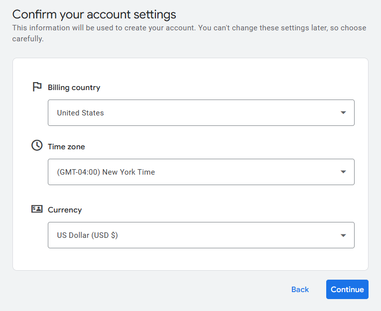Viewport: 381px width, 311px height.
Task: Click the Currency label text
Action: (x=65, y=210)
